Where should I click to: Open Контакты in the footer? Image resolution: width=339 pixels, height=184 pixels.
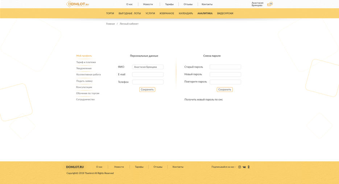tap(178, 167)
